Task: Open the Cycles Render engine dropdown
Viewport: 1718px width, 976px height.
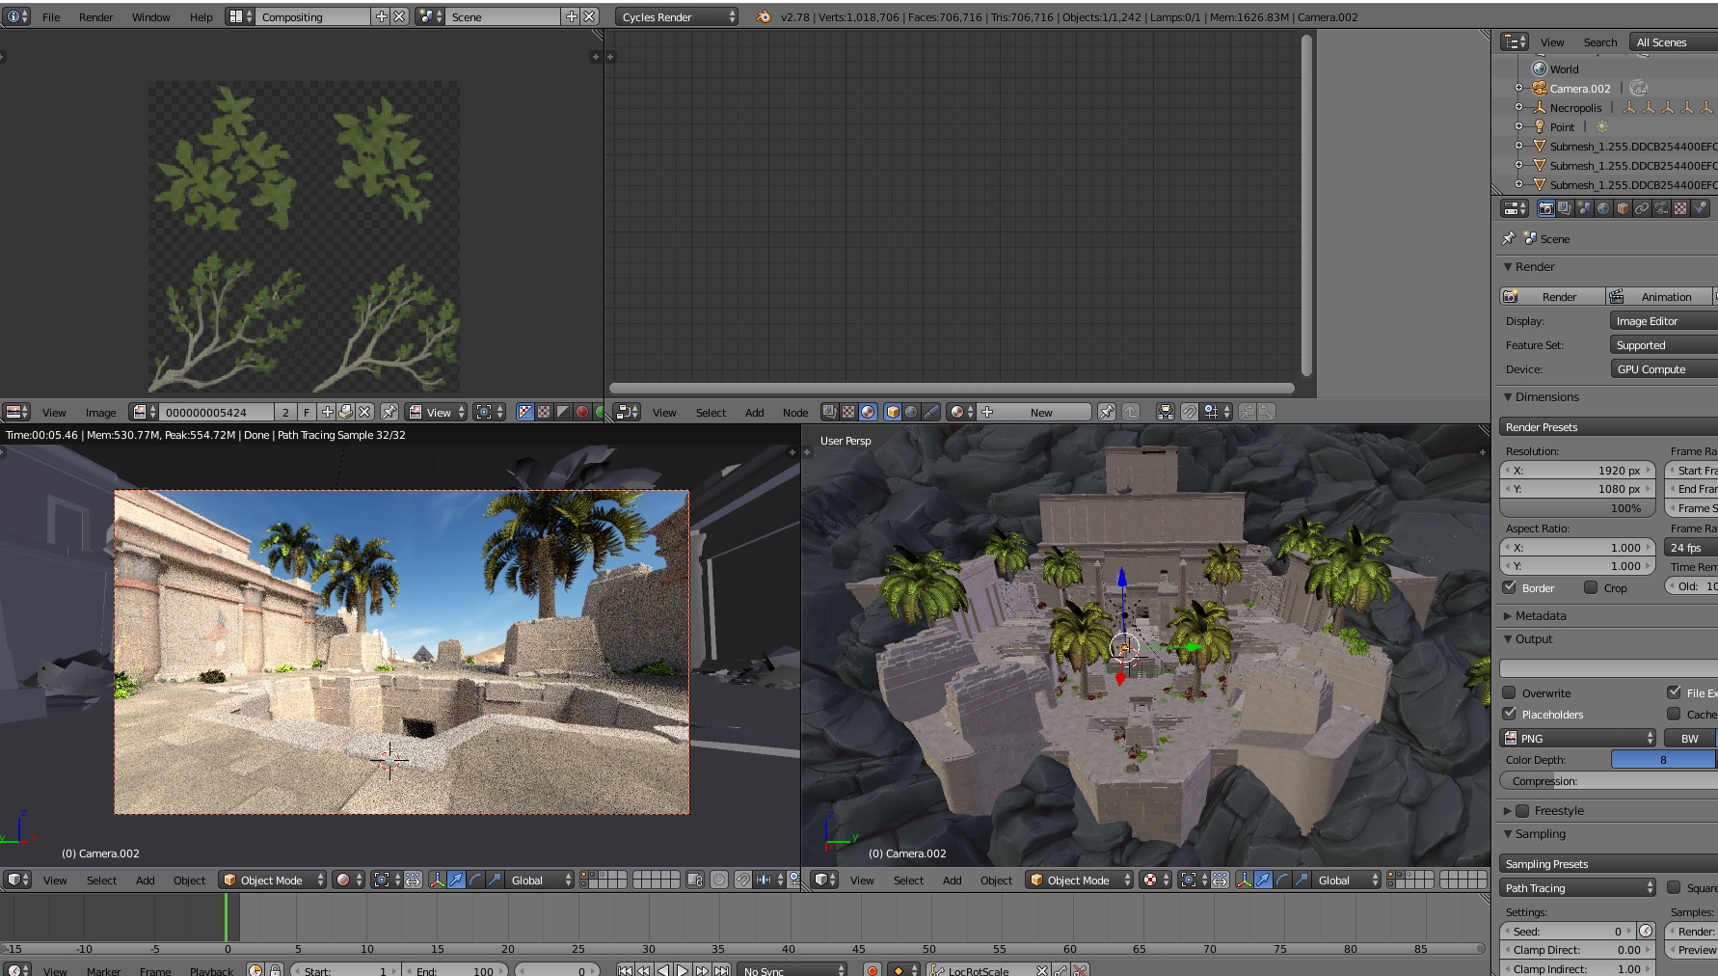Action: point(678,16)
